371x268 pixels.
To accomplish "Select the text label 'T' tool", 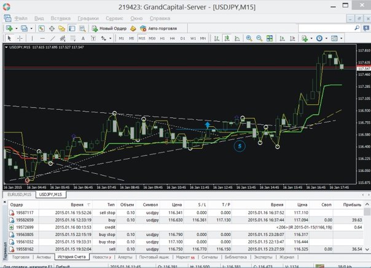I will tap(93, 38).
